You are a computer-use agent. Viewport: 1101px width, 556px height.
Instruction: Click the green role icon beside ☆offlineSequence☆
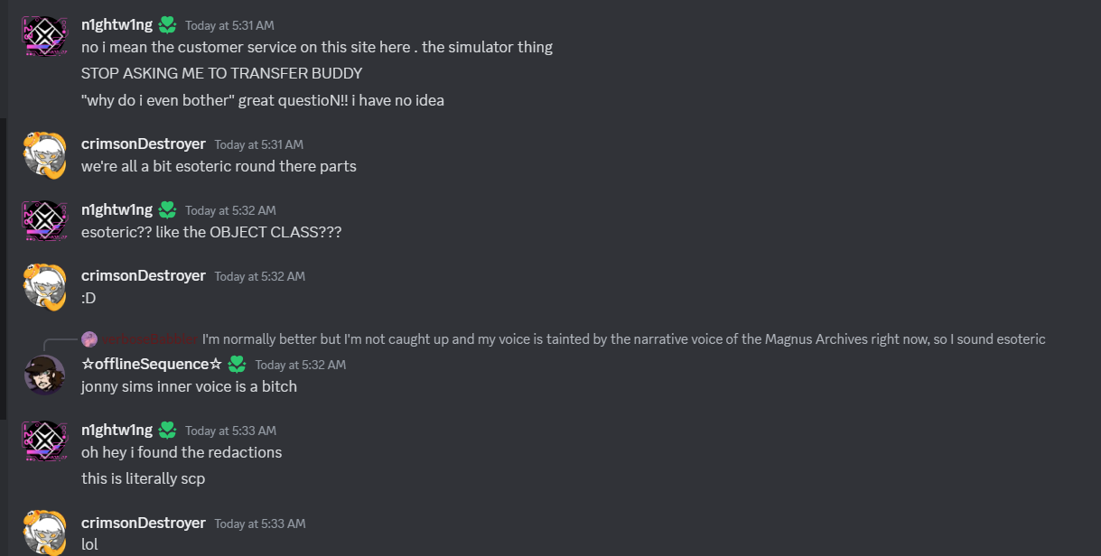237,364
